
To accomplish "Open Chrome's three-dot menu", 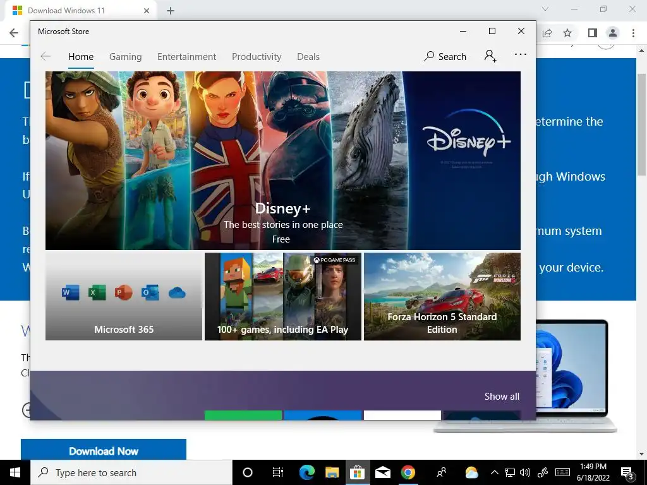I will (633, 33).
